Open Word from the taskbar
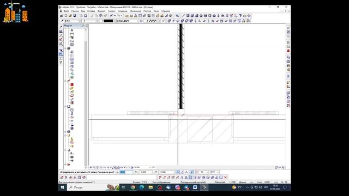349x196 pixels. pyautogui.click(x=195, y=187)
